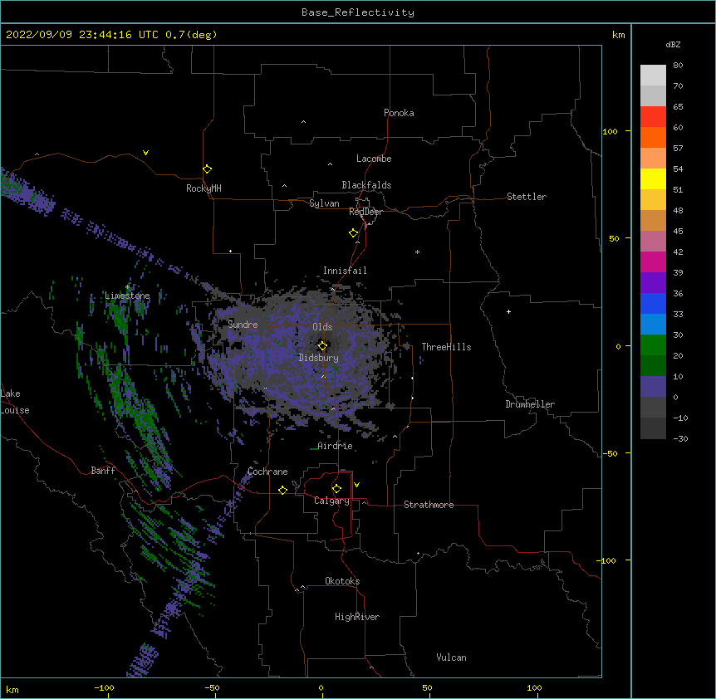This screenshot has width=716, height=699.
Task: Click the 50 tick on the horizontal km axis
Action: (427, 688)
